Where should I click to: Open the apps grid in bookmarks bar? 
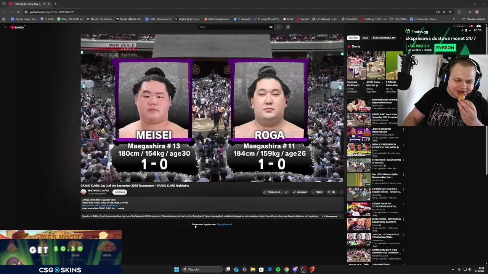click(x=4, y=19)
